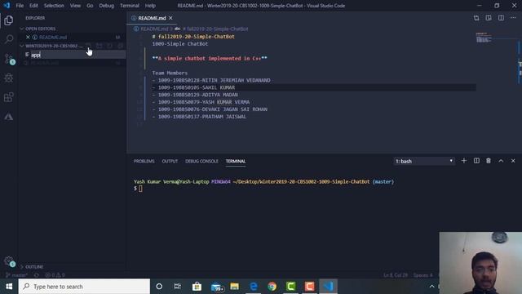This screenshot has width=522, height=294.
Task: Open the Go menu
Action: (x=90, y=6)
